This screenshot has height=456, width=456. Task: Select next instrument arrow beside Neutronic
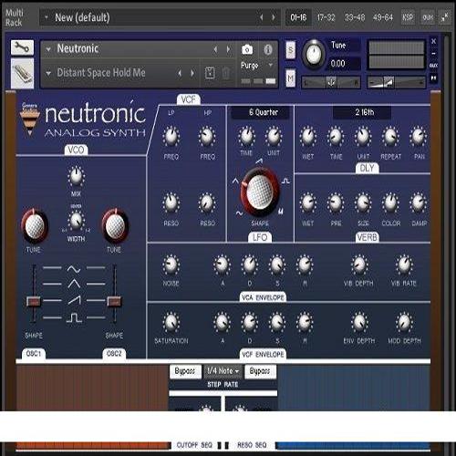(228, 49)
